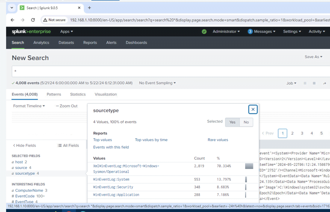This screenshot has width=330, height=212.
Task: Select the ComputerName field
Action: pyautogui.click(x=29, y=190)
